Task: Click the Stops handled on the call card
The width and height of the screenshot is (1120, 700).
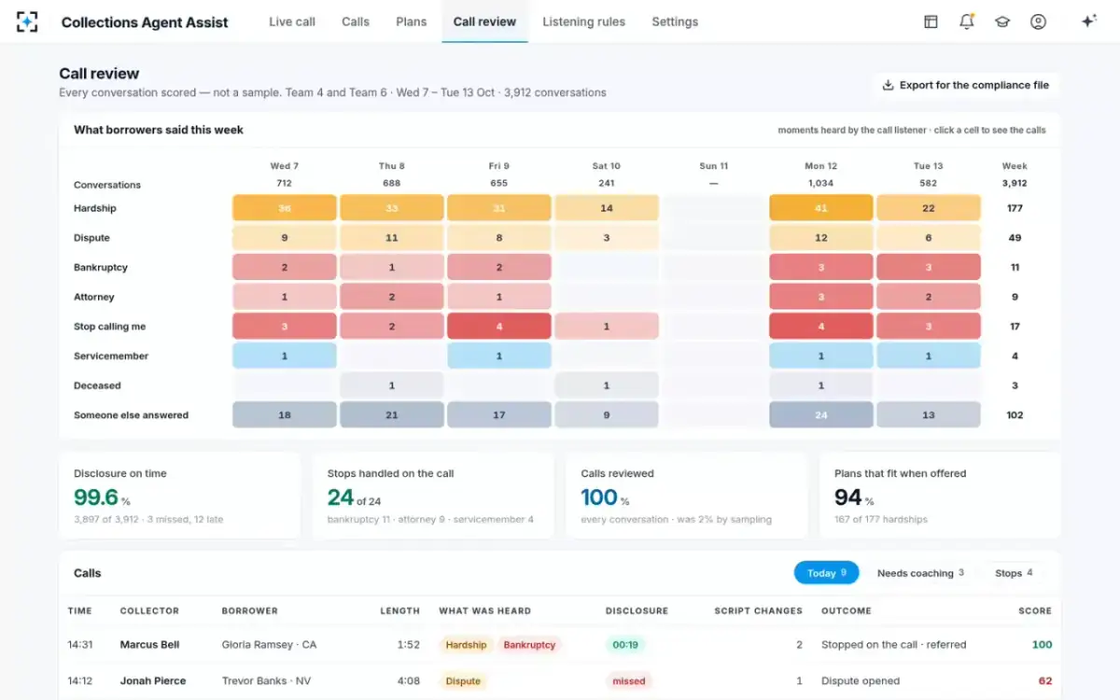Action: pyautogui.click(x=433, y=496)
